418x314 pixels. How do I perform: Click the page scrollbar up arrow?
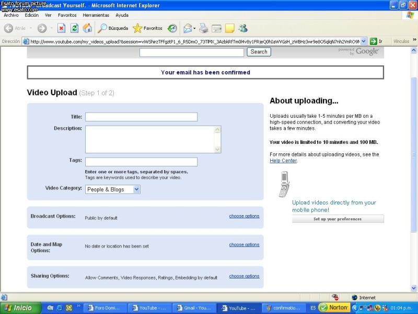pos(414,50)
